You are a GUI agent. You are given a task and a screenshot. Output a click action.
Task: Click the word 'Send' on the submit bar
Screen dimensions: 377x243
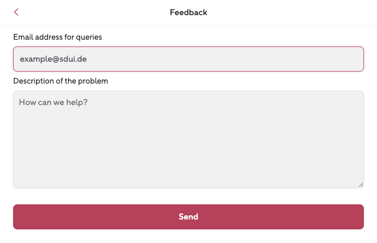(x=188, y=217)
